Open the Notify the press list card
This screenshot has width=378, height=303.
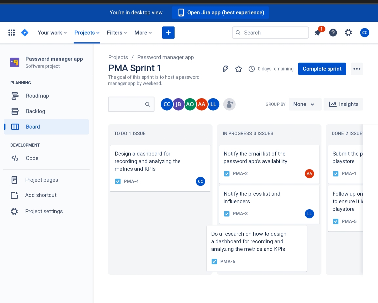click(x=269, y=205)
